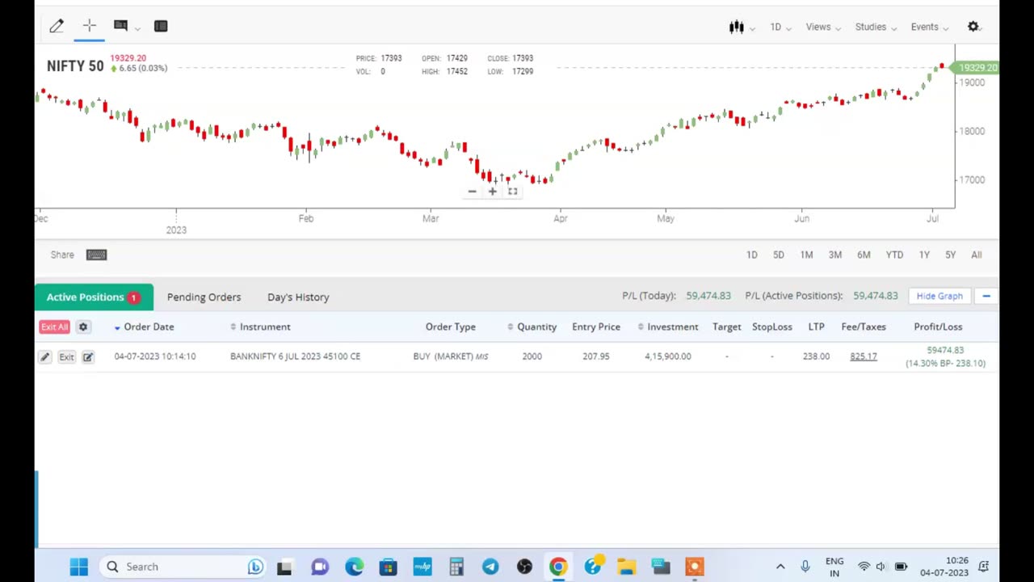Activate the crosshair tool
The image size is (1034, 582).
click(x=90, y=27)
